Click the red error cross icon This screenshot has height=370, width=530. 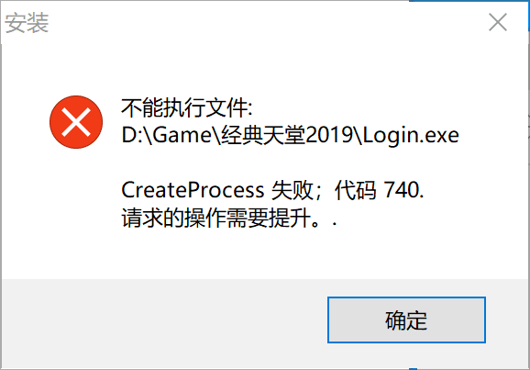pyautogui.click(x=76, y=122)
